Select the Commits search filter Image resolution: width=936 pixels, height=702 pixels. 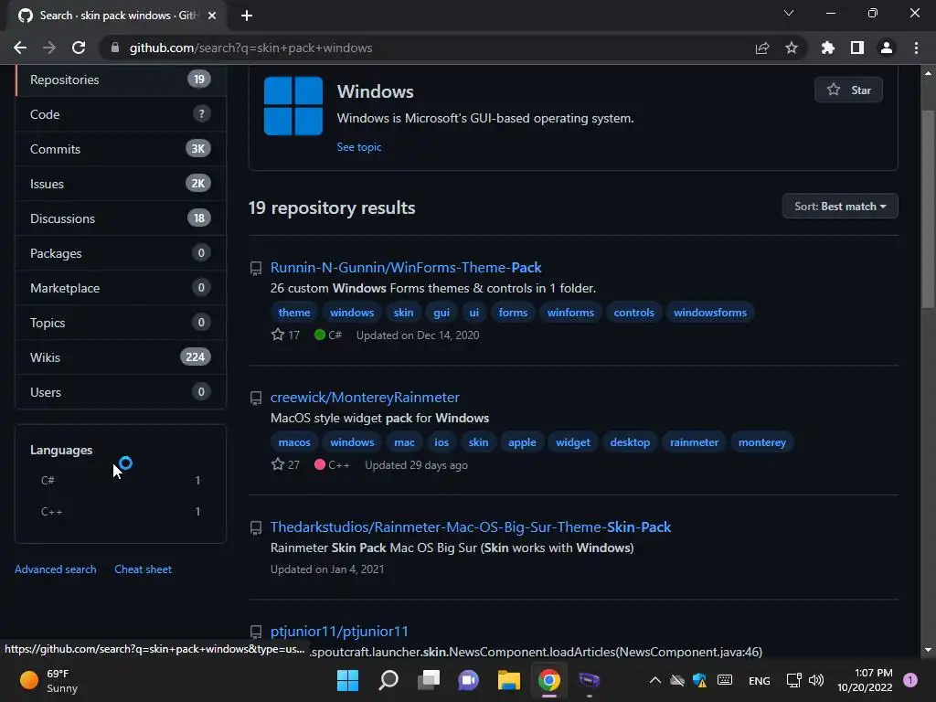(x=121, y=149)
